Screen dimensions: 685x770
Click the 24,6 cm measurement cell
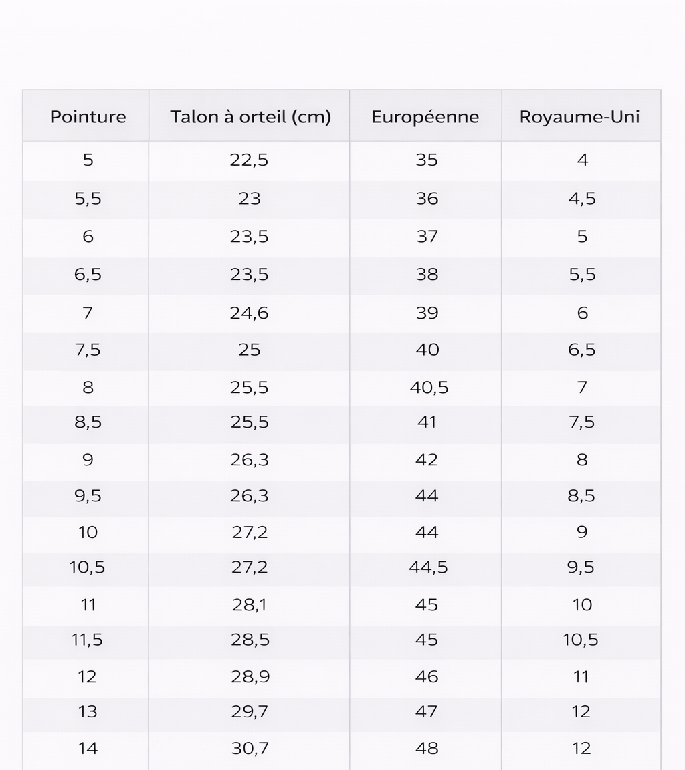(249, 313)
